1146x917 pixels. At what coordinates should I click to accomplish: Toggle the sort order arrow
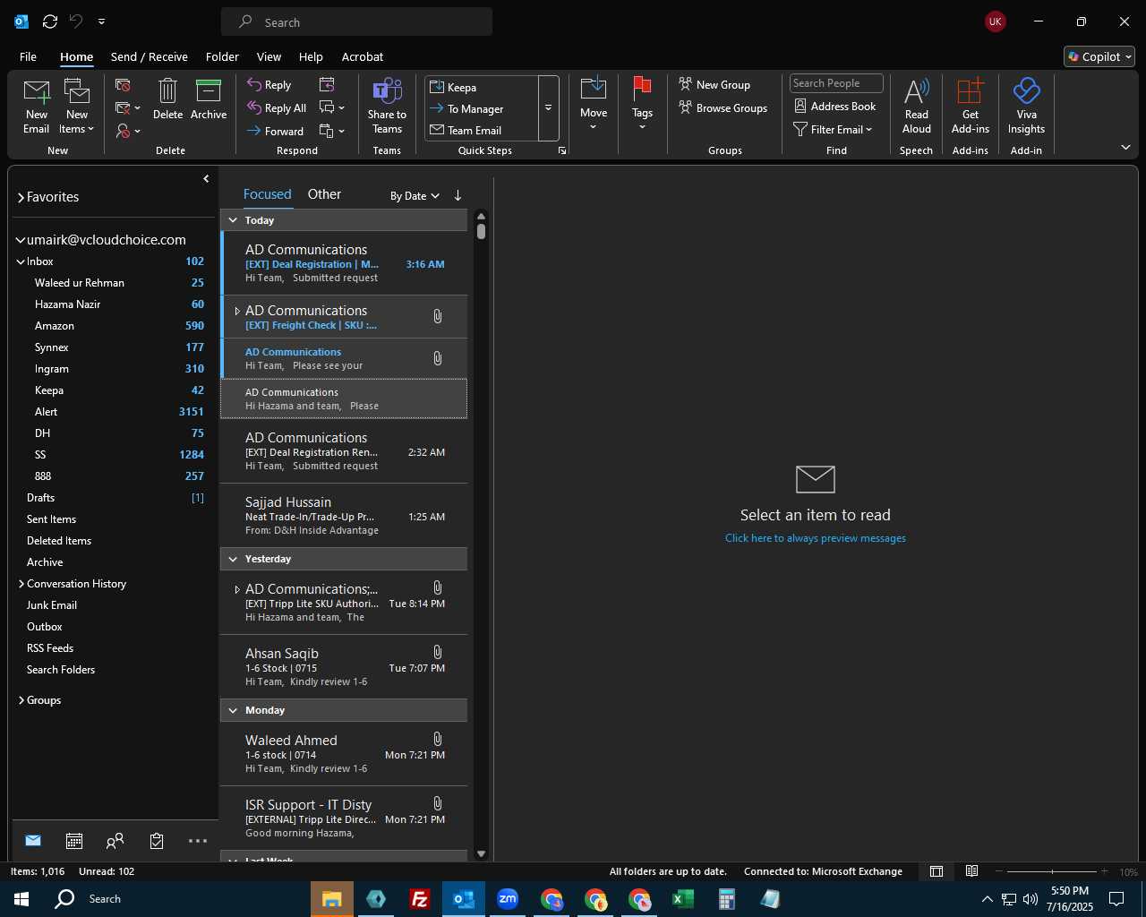pyautogui.click(x=458, y=195)
